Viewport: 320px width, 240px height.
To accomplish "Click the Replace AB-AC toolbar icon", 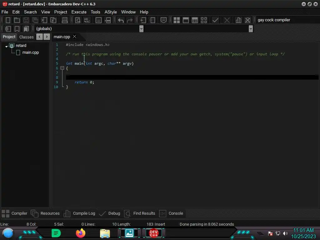I will 87,20.
